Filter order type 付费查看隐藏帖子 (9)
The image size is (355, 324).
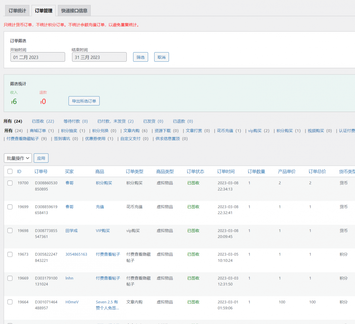click(x=27, y=139)
